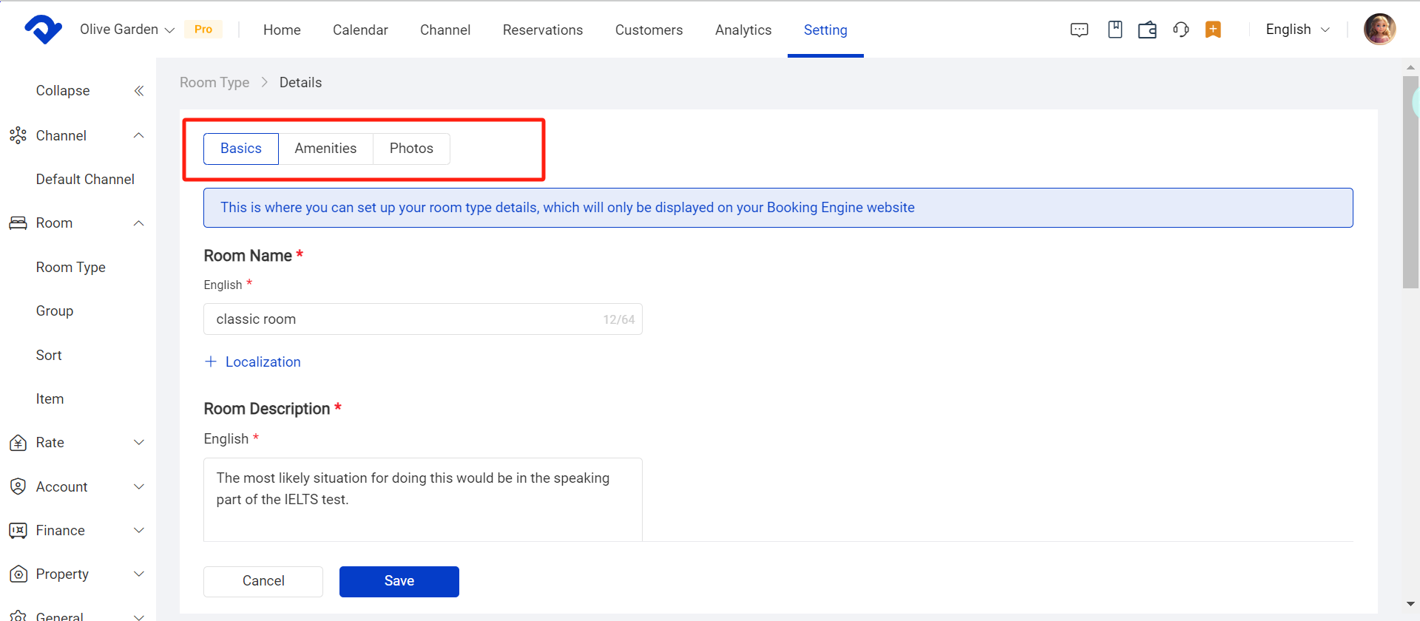Open the wallet icon in header

1147,30
